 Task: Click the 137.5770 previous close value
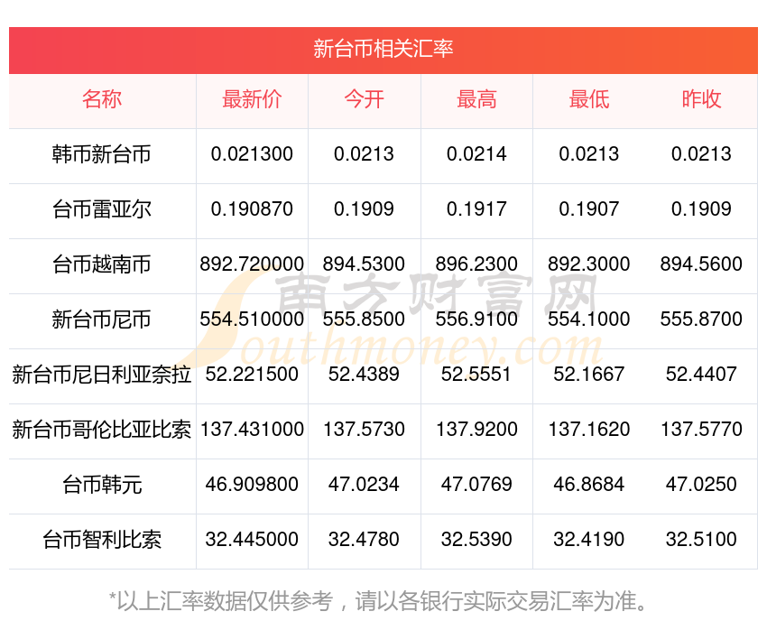701,430
